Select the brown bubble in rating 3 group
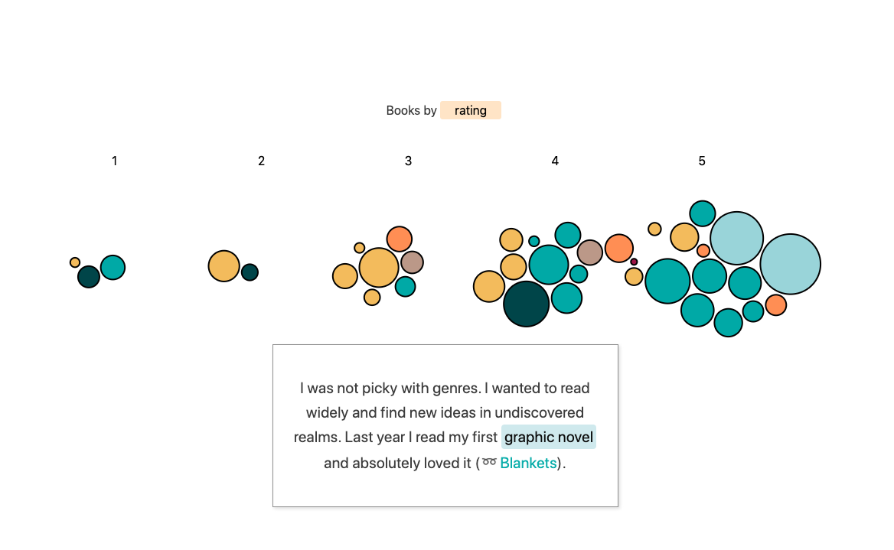 pos(412,262)
